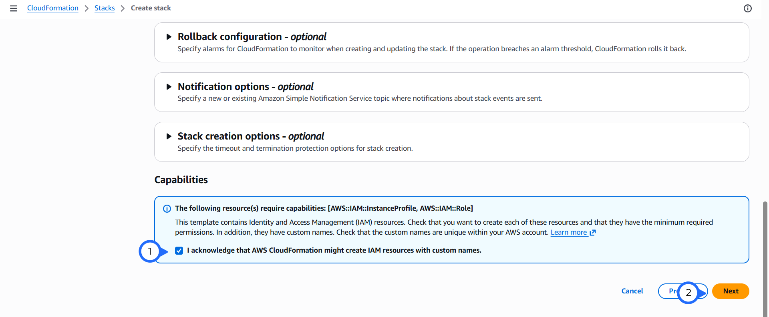
Task: Click the Rollback configuration description text
Action: pos(432,49)
